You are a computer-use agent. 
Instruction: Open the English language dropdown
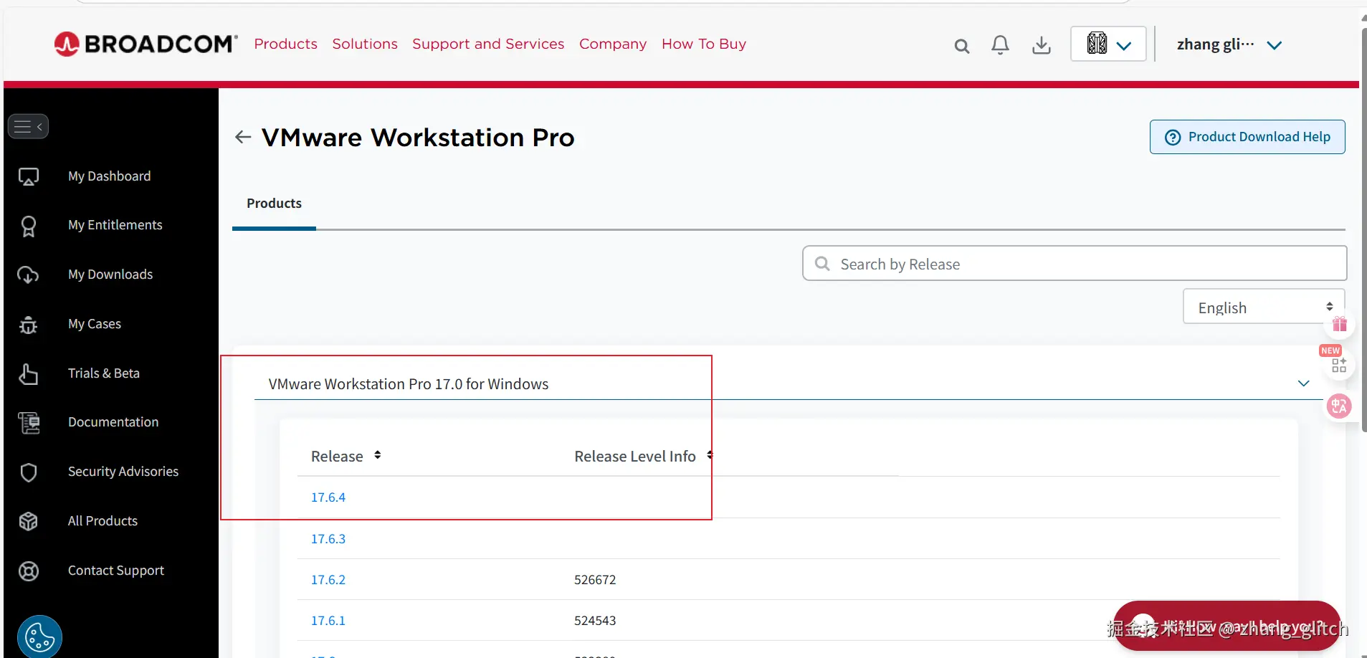1264,307
